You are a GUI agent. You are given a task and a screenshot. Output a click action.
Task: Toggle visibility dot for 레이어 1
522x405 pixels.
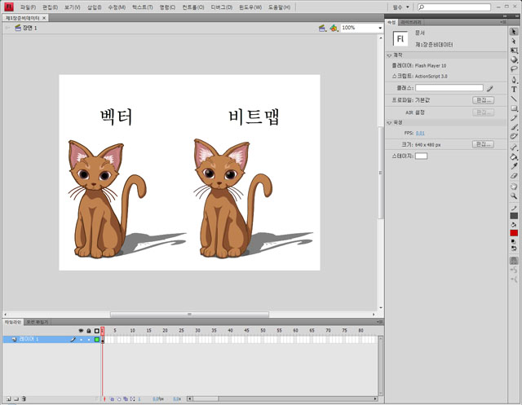81,339
